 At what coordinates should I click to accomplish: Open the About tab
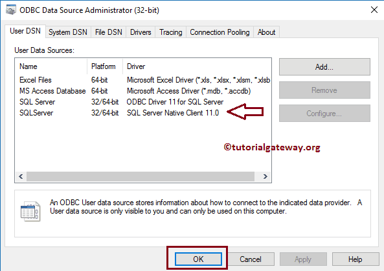click(266, 32)
